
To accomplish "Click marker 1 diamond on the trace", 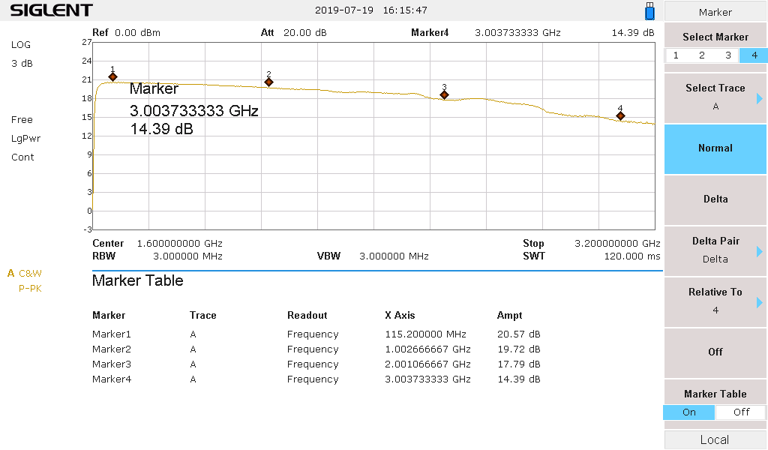I will coord(112,77).
